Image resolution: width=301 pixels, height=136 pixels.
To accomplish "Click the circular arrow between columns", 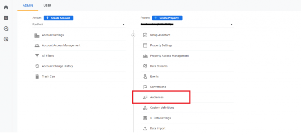I will pos(133,35).
